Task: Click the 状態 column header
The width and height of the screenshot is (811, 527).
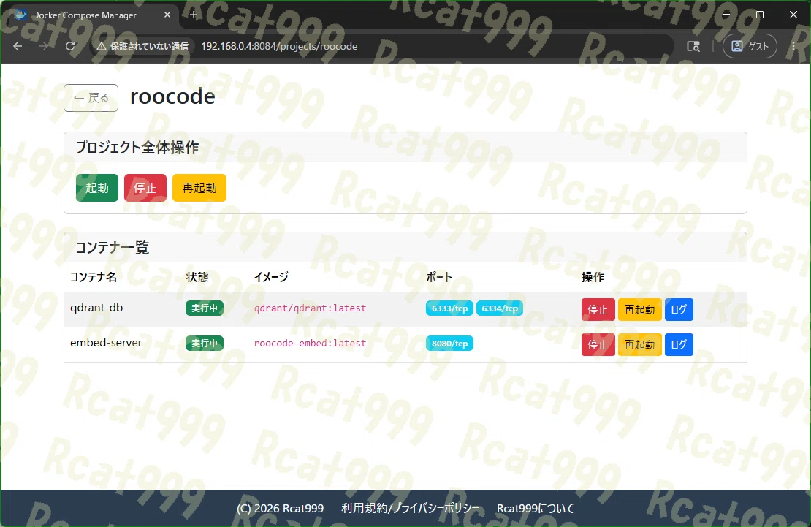Action: click(x=197, y=277)
